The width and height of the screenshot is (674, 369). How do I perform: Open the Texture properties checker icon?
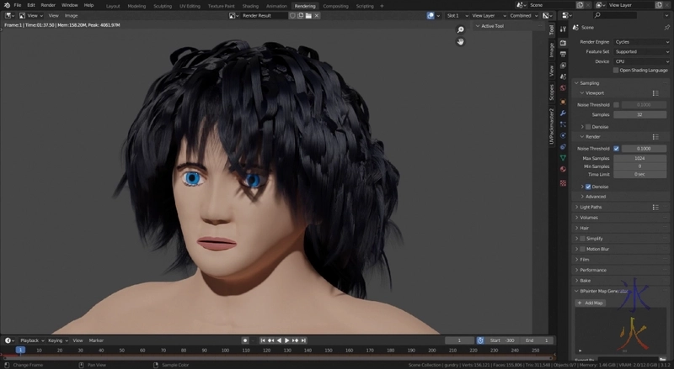coord(563,183)
